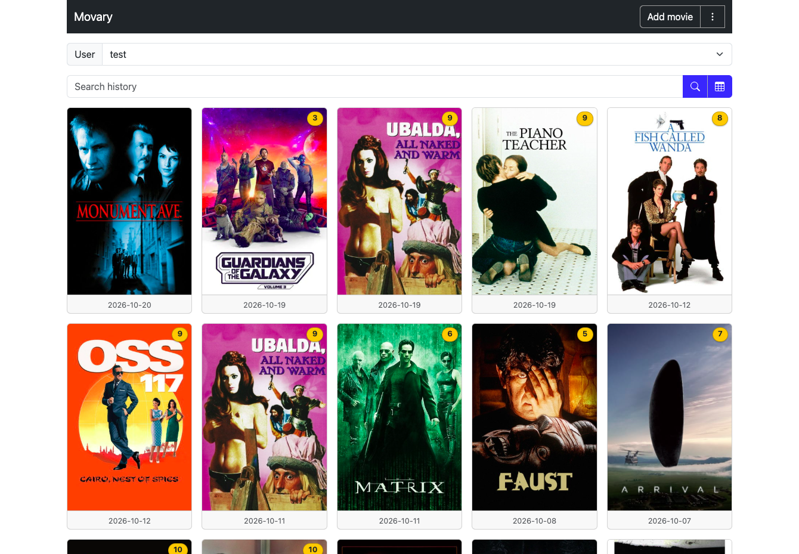Open the Arrival movie poster

[x=670, y=417]
